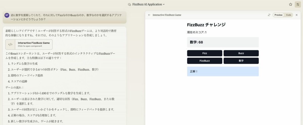Answer with the Buzz button
Viewport: 303px width, 125px height.
pyautogui.click(x=241, y=53)
